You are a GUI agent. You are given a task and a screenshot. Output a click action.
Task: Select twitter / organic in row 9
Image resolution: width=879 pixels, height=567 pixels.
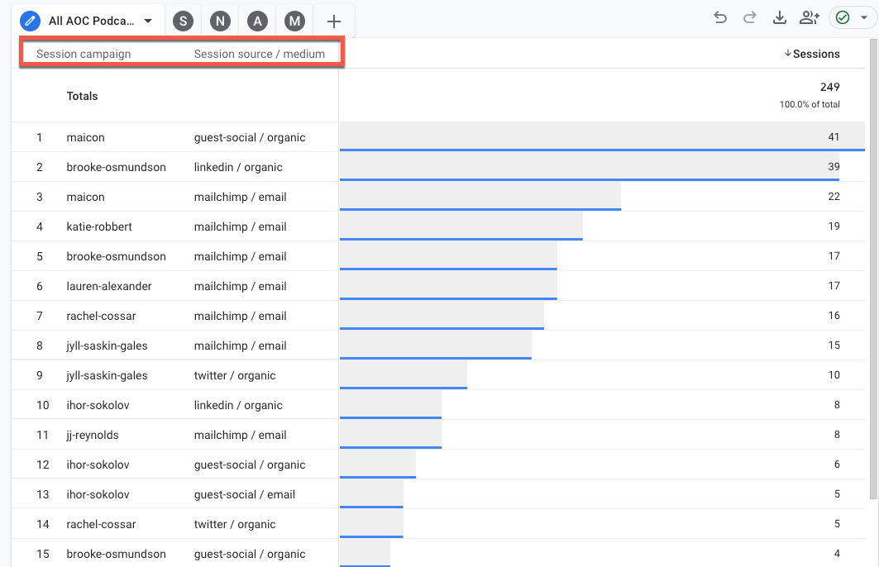[235, 374]
